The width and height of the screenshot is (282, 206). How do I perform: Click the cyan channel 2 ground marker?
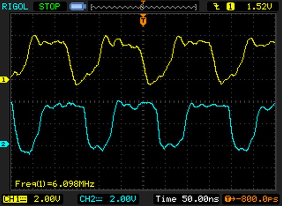[x=5, y=144]
